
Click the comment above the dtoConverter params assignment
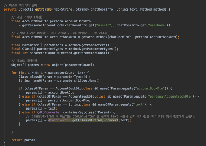(110, 116)
